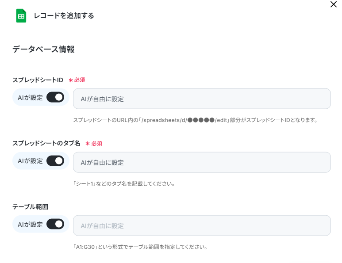
Task: Click the テーブル範囲 field label
Action: pos(31,207)
